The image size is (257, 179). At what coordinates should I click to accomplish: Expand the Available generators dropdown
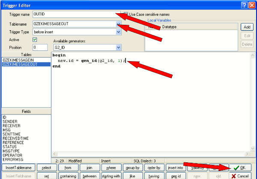pos(118,47)
